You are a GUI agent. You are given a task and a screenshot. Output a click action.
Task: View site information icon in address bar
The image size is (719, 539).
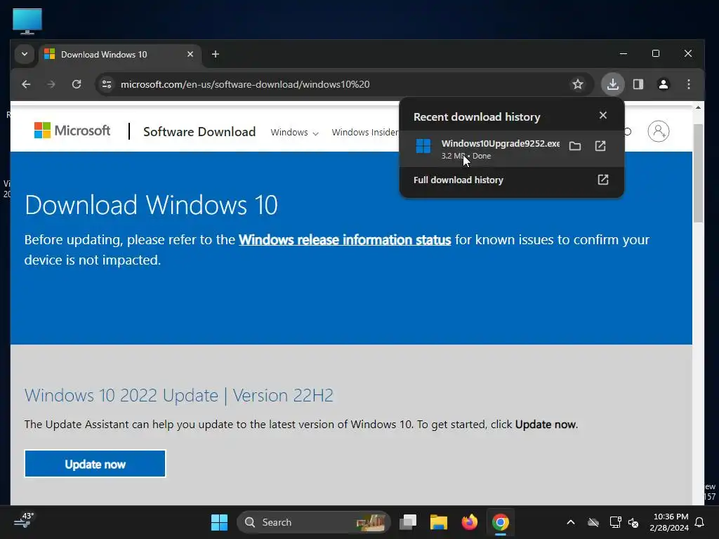click(107, 84)
